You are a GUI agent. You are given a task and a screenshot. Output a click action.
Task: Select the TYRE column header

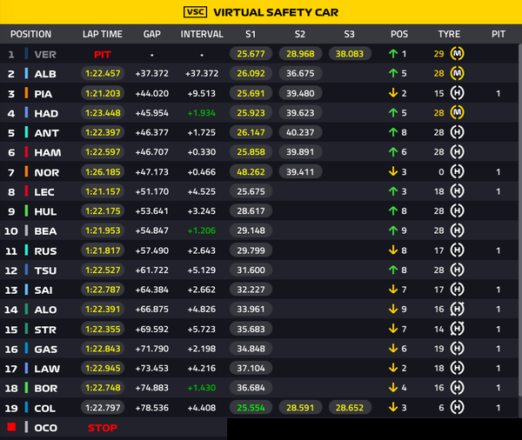coord(449,34)
